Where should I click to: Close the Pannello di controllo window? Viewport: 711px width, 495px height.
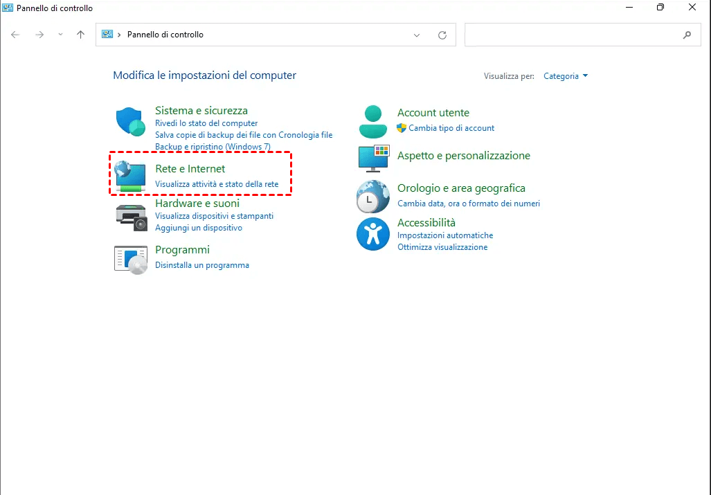click(692, 7)
